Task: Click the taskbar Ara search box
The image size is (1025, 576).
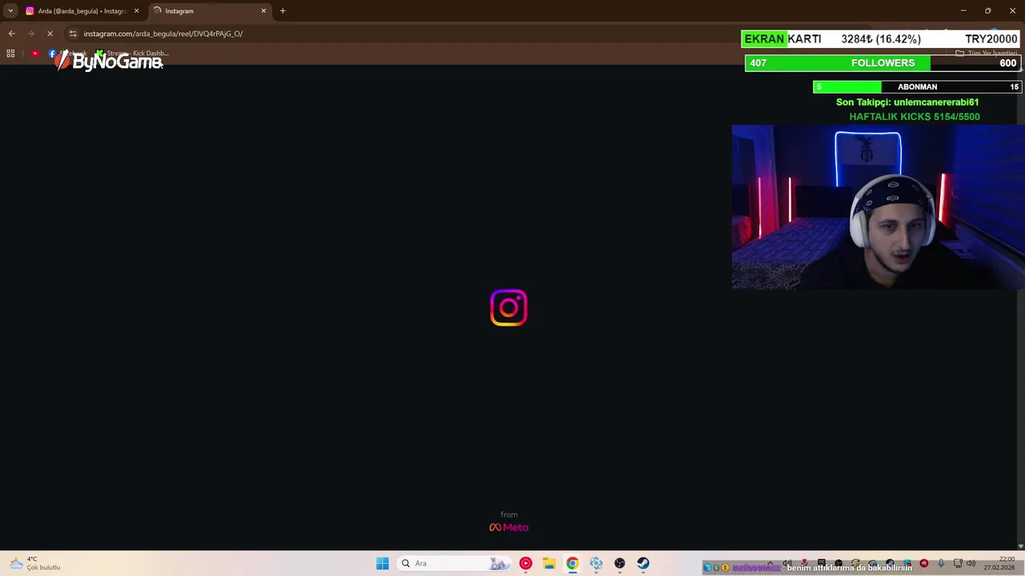Action: (x=454, y=563)
